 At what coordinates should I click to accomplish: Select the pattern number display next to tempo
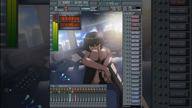click(x=86, y=3)
